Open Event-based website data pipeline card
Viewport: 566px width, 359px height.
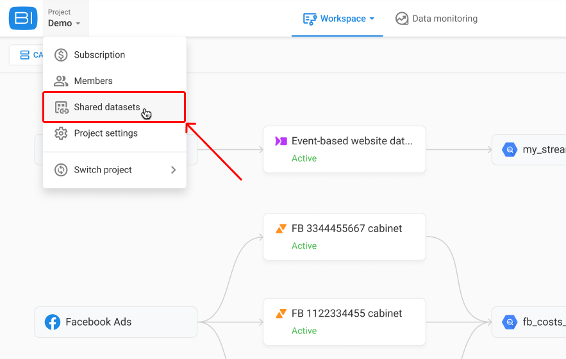[344, 149]
